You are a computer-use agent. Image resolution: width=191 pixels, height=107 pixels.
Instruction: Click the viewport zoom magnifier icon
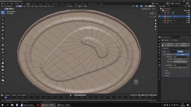tap(155, 21)
